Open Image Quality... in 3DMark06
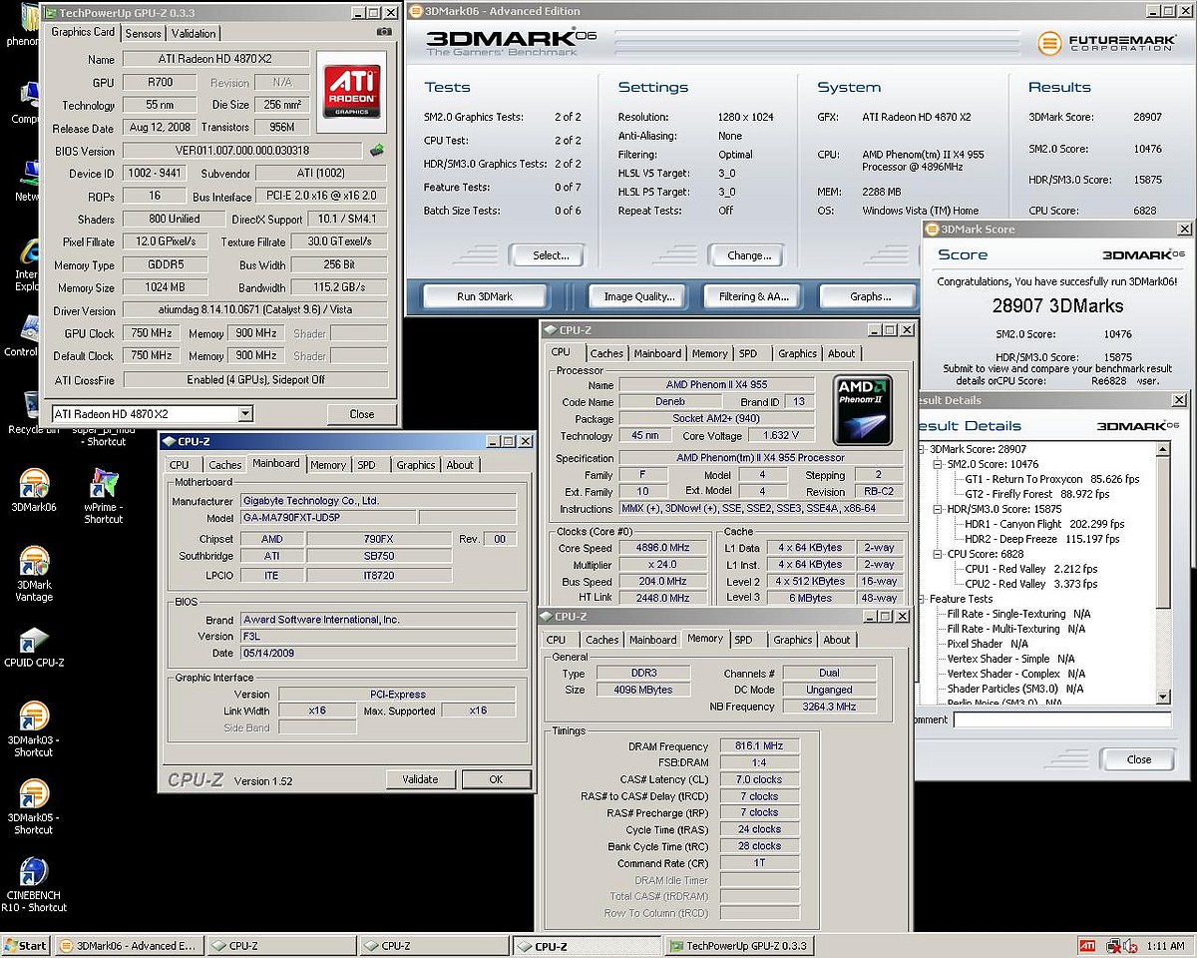 (639, 296)
